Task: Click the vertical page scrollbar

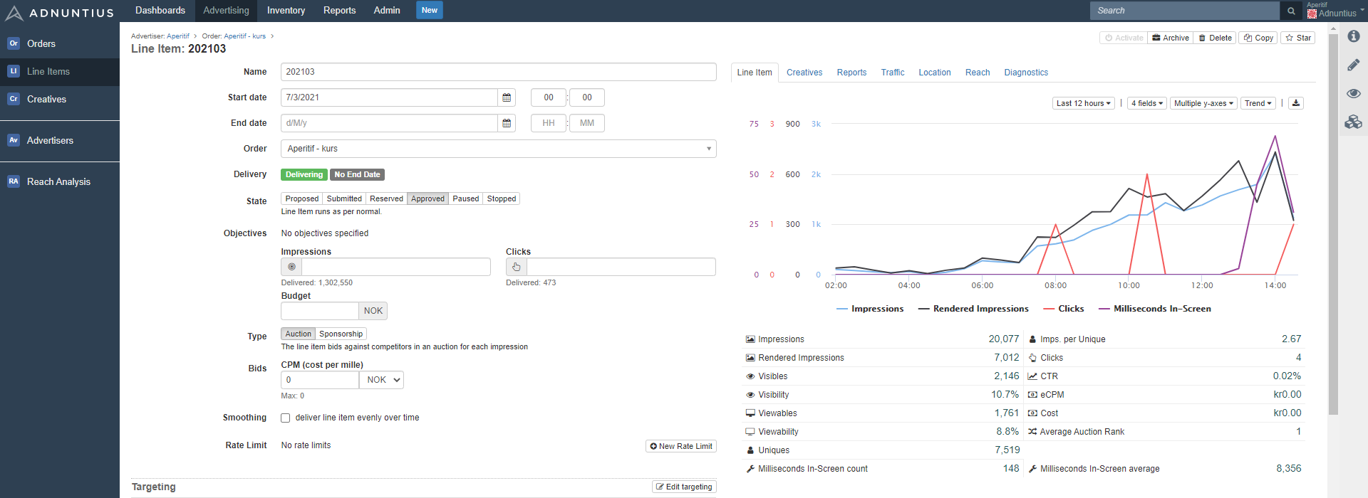Action: (x=1333, y=213)
